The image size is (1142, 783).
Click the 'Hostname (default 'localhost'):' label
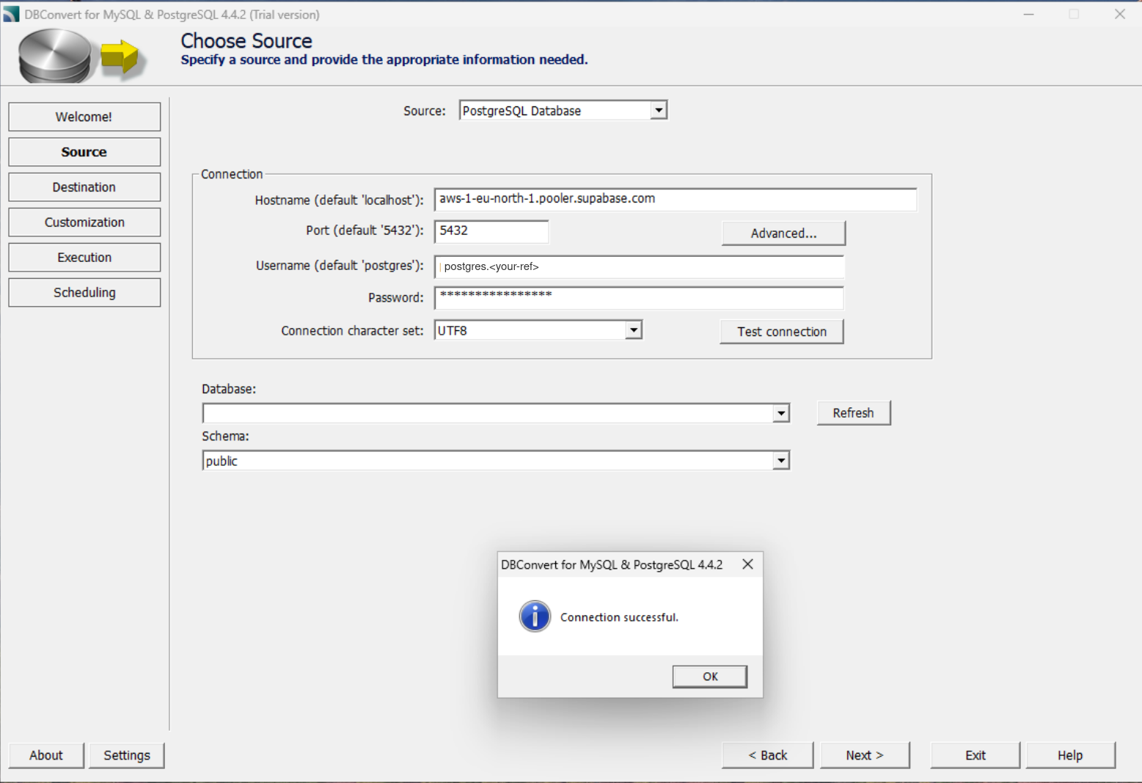point(340,200)
